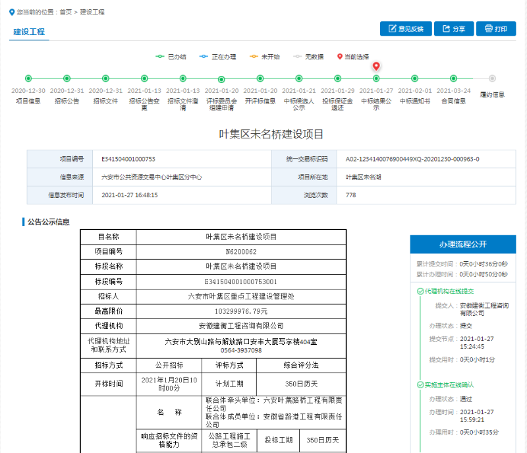Click the view count 778

[x=350, y=195]
